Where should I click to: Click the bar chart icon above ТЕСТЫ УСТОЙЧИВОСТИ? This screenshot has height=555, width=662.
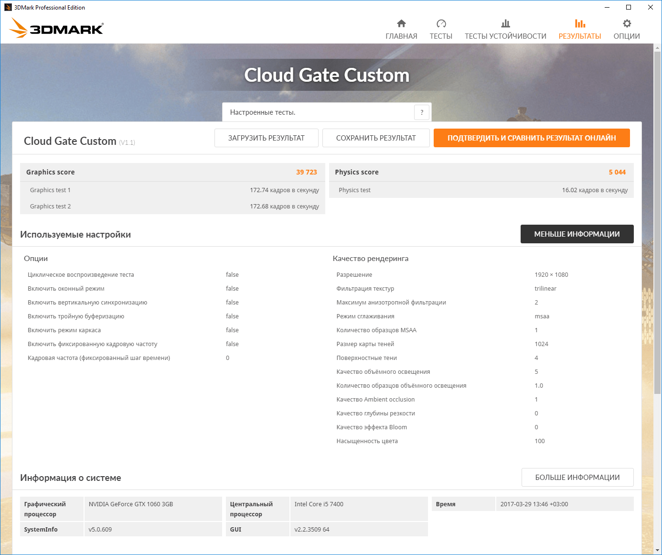point(505,23)
